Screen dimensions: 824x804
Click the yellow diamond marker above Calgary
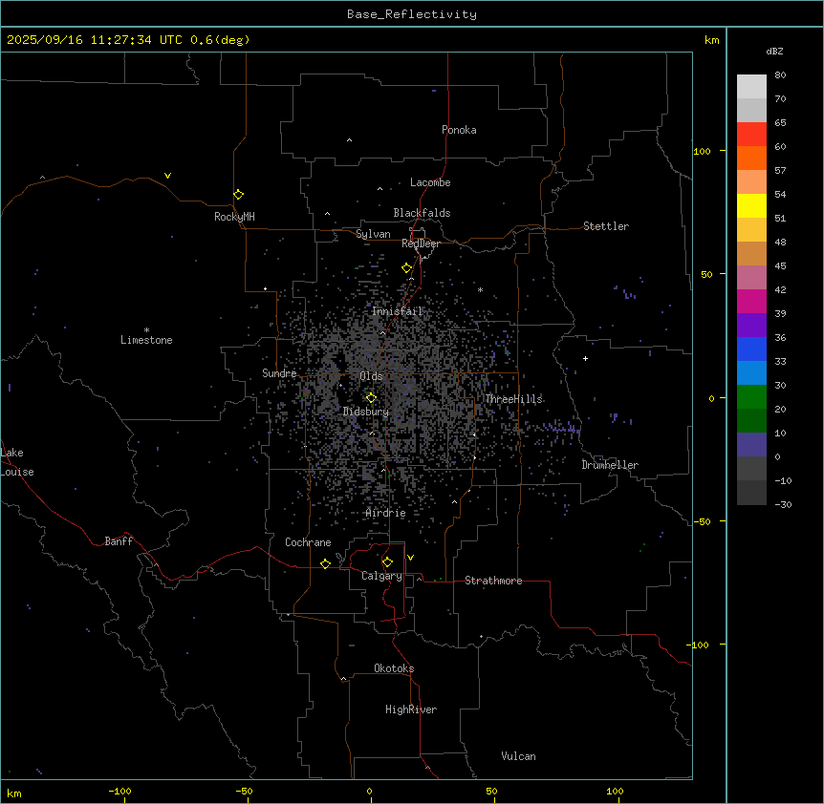coord(387,562)
